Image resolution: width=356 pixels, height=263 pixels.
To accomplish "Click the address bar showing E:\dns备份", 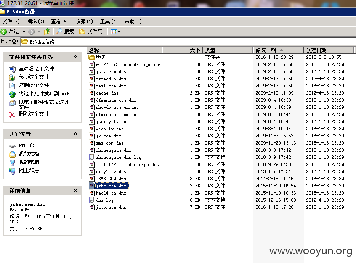I will pyautogui.click(x=189, y=42).
